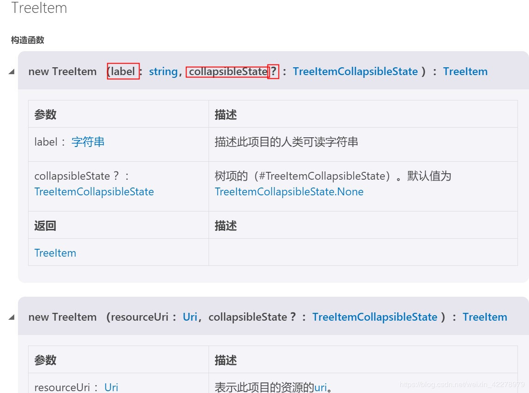This screenshot has width=529, height=393.
Task: Click the collapsibleState ? parameter name in table
Action: (x=76, y=176)
